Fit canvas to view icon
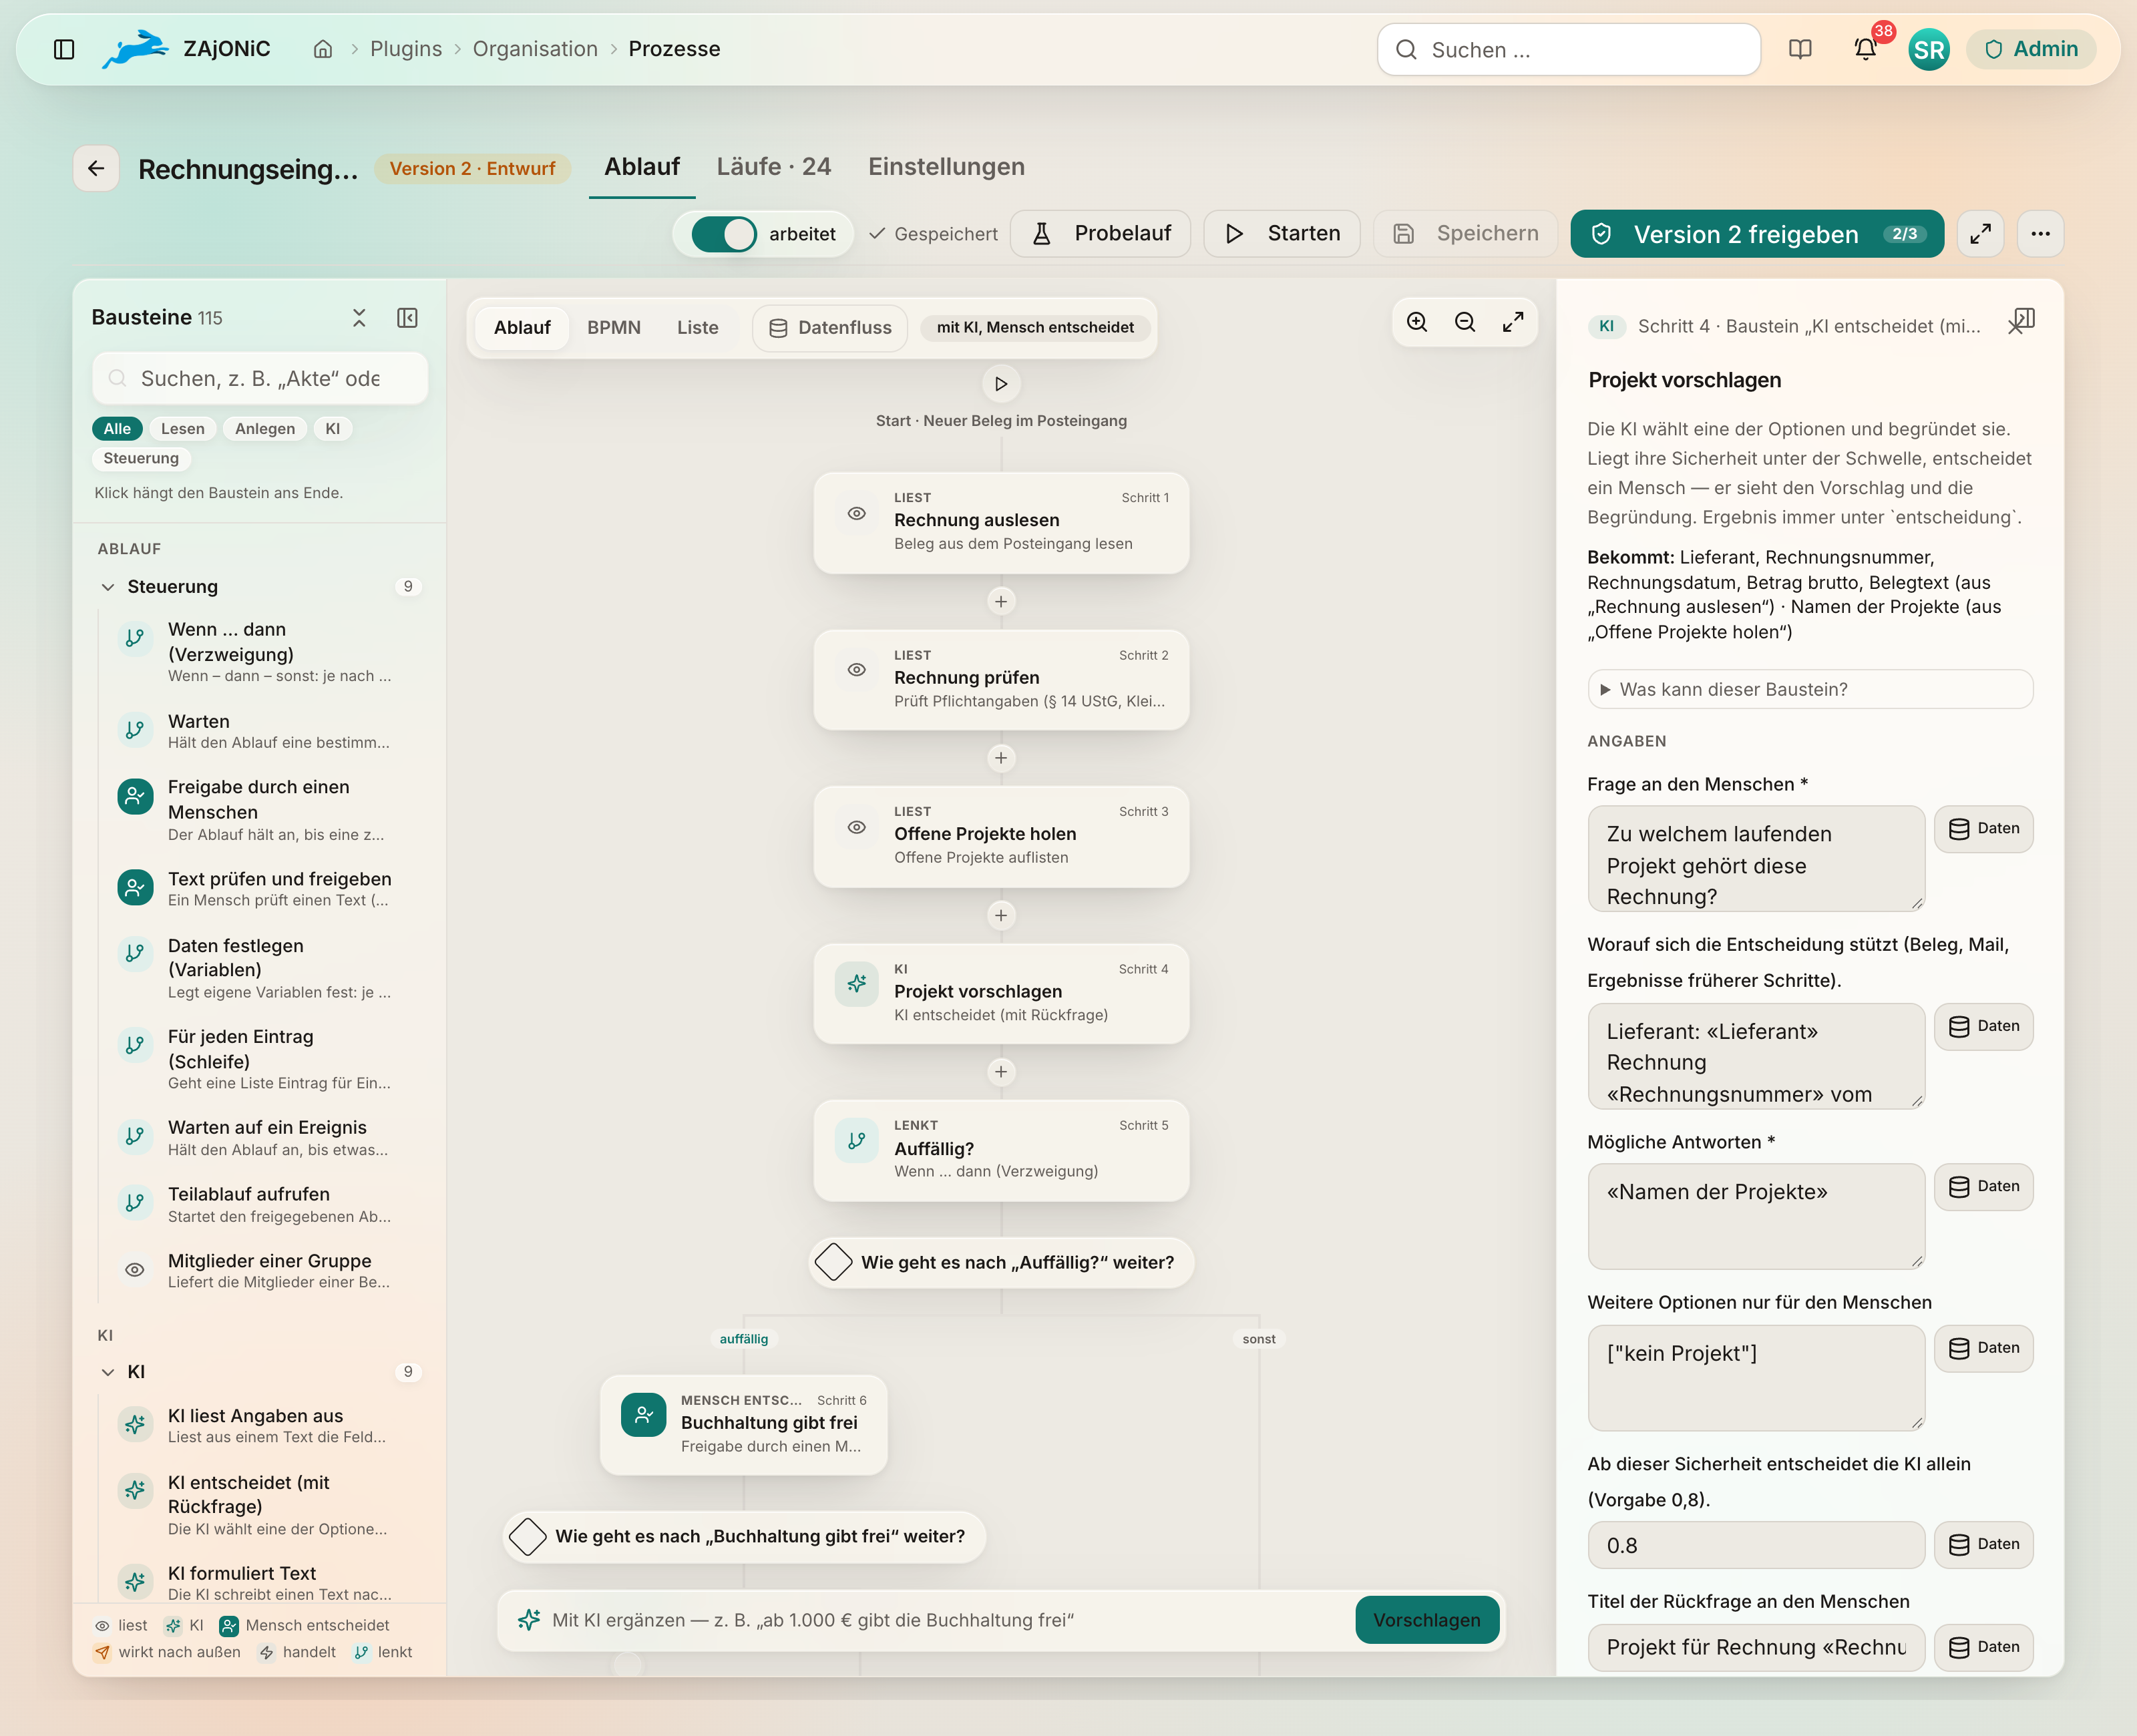 [x=1513, y=322]
